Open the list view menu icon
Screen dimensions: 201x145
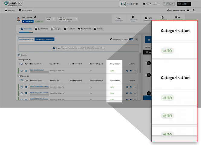pyautogui.click(x=137, y=39)
